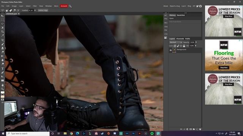Select the Dodge tool
The width and height of the screenshot is (243, 136).
pos(2,64)
